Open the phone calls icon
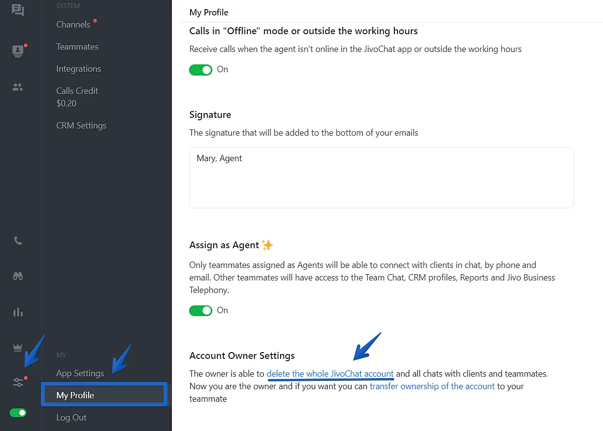This screenshot has height=431, width=603. tap(18, 241)
